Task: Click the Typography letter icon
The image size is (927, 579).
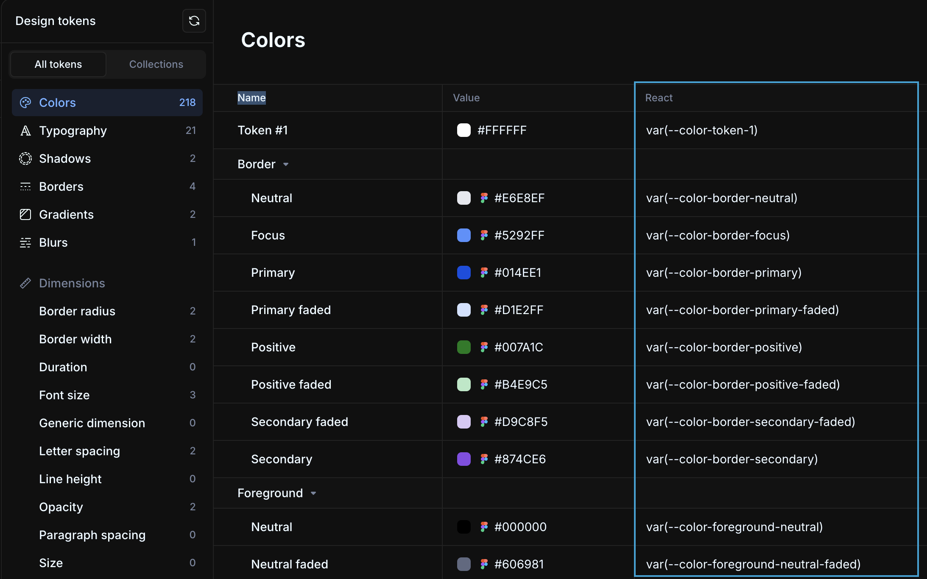Action: [25, 131]
